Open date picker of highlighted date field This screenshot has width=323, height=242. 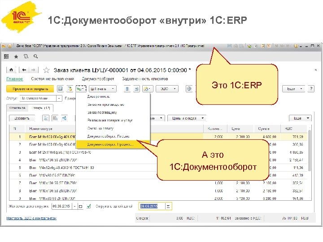[168, 206]
